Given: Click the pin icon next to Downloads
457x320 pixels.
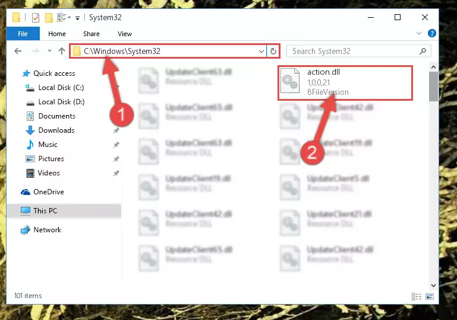Looking at the screenshot, I should 116,130.
